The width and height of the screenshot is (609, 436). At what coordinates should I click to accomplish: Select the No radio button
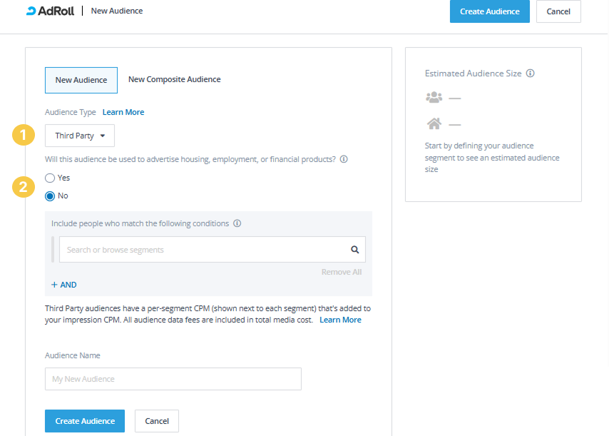(x=50, y=196)
